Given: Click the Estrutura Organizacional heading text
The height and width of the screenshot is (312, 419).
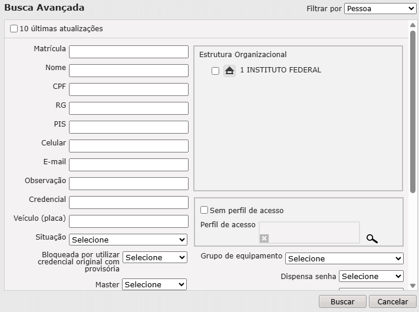Looking at the screenshot, I should (x=243, y=54).
